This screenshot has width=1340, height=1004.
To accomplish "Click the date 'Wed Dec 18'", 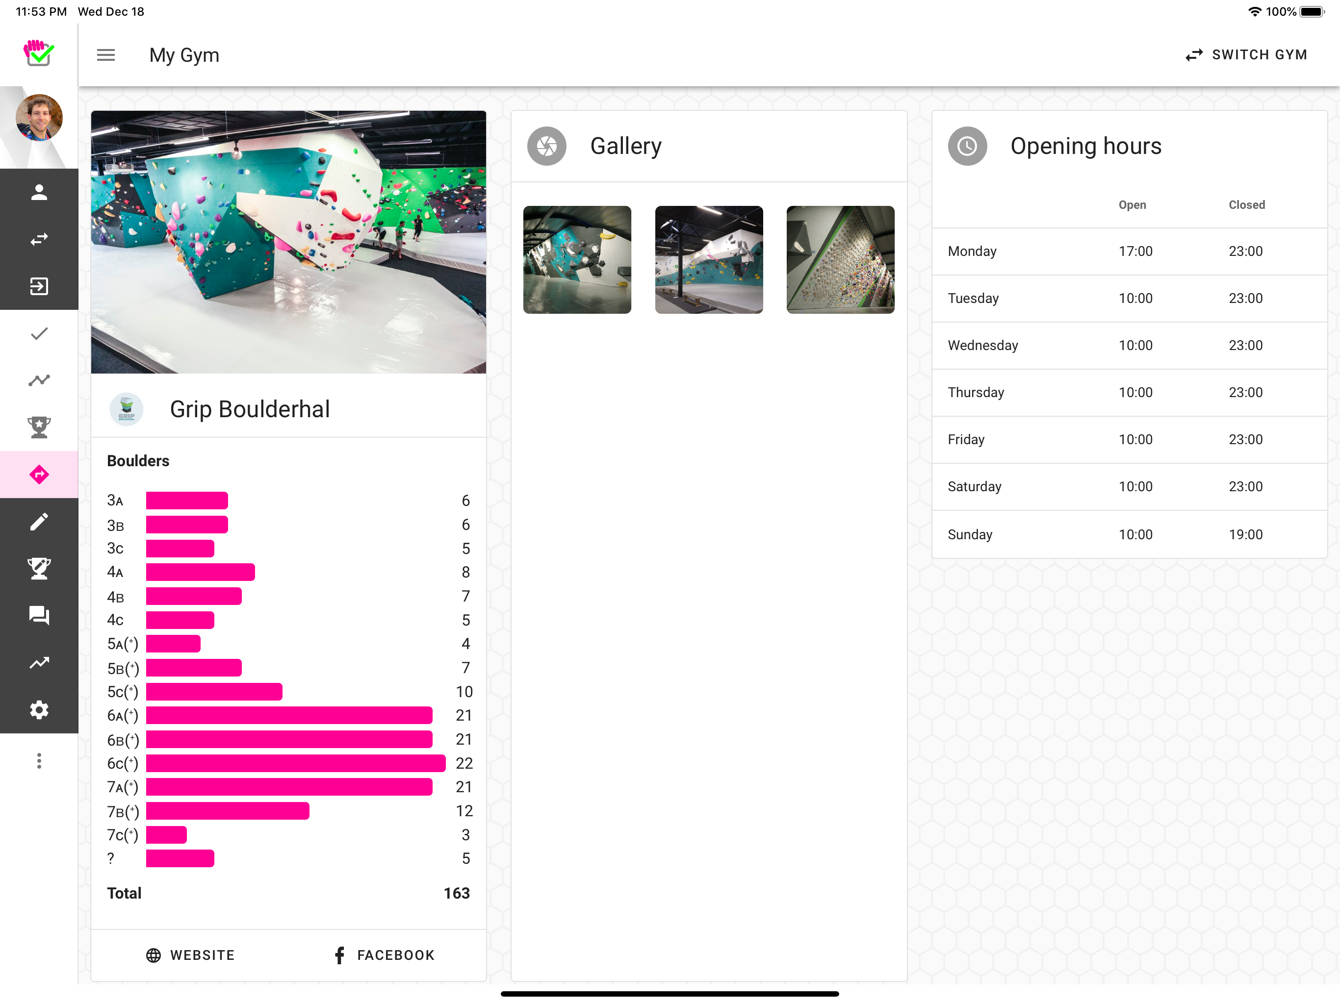I will [x=111, y=11].
